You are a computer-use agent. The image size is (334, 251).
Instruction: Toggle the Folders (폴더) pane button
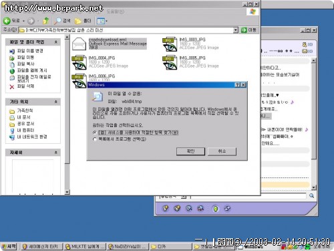click(x=83, y=21)
